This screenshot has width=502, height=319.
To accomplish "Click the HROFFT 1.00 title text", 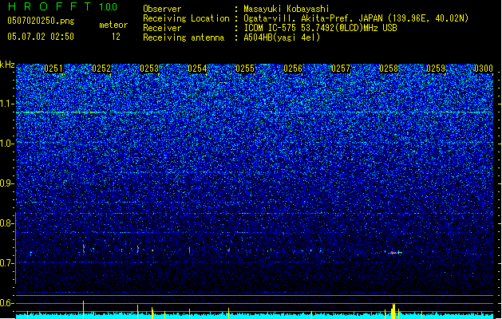I will (x=62, y=6).
